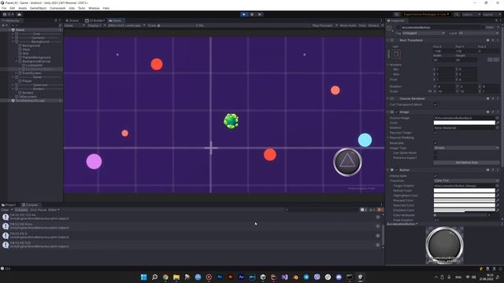Click Gizmos button in Game view
The width and height of the screenshot is (504, 283).
(x=373, y=25)
